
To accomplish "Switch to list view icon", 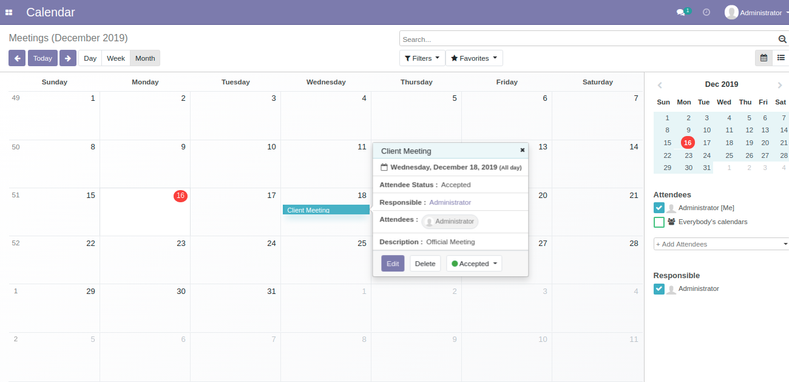I will [781, 58].
